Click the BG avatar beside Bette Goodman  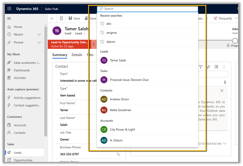[x=104, y=110]
